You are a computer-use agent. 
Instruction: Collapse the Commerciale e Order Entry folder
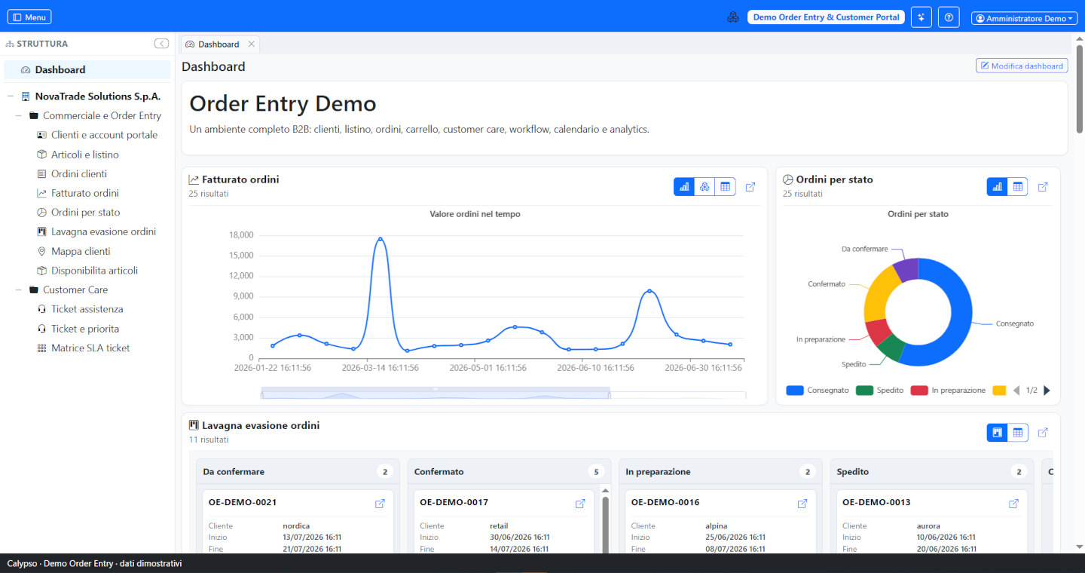click(x=18, y=116)
